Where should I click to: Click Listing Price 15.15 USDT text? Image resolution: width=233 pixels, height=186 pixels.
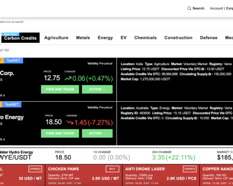[x=171, y=113]
